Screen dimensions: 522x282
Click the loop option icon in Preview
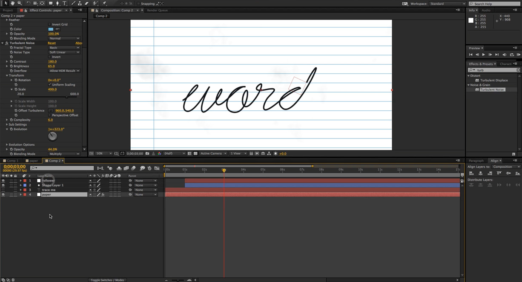[x=511, y=55]
